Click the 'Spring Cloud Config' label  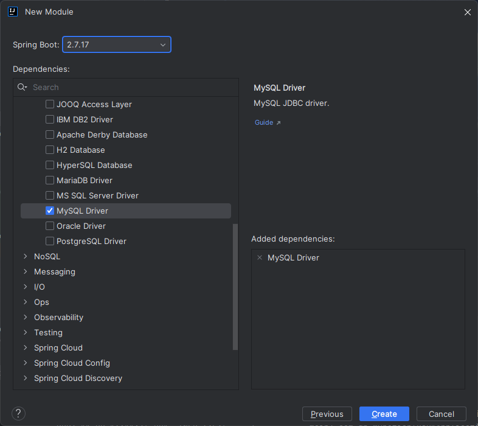click(72, 363)
